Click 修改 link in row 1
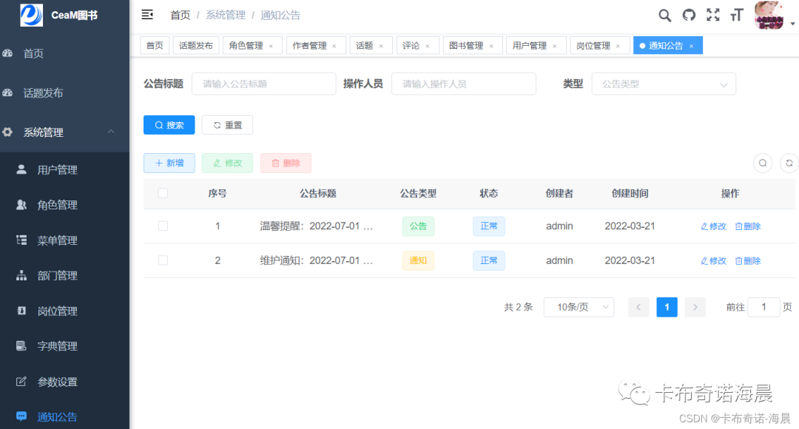This screenshot has width=799, height=429. point(713,226)
